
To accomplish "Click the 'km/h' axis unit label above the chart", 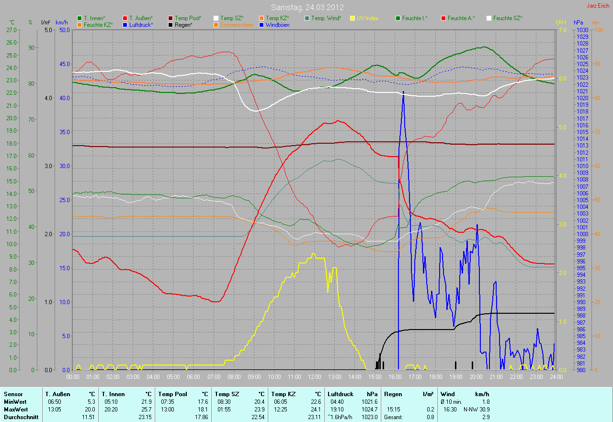I will tap(62, 23).
